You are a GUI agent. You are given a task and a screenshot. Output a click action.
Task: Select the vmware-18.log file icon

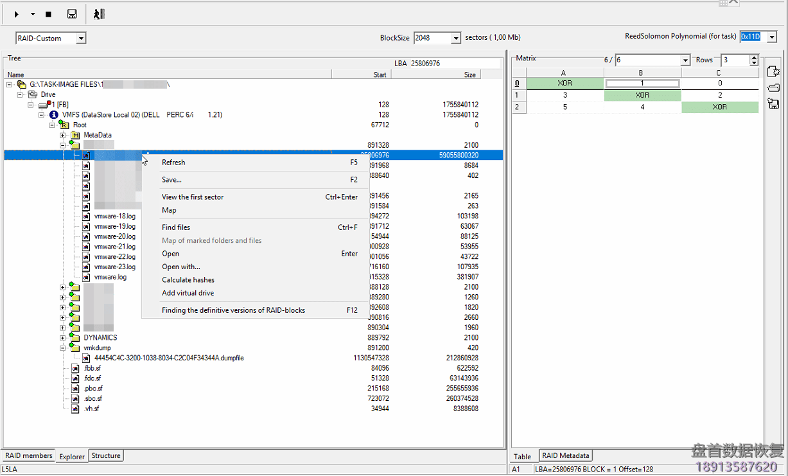pyautogui.click(x=86, y=216)
